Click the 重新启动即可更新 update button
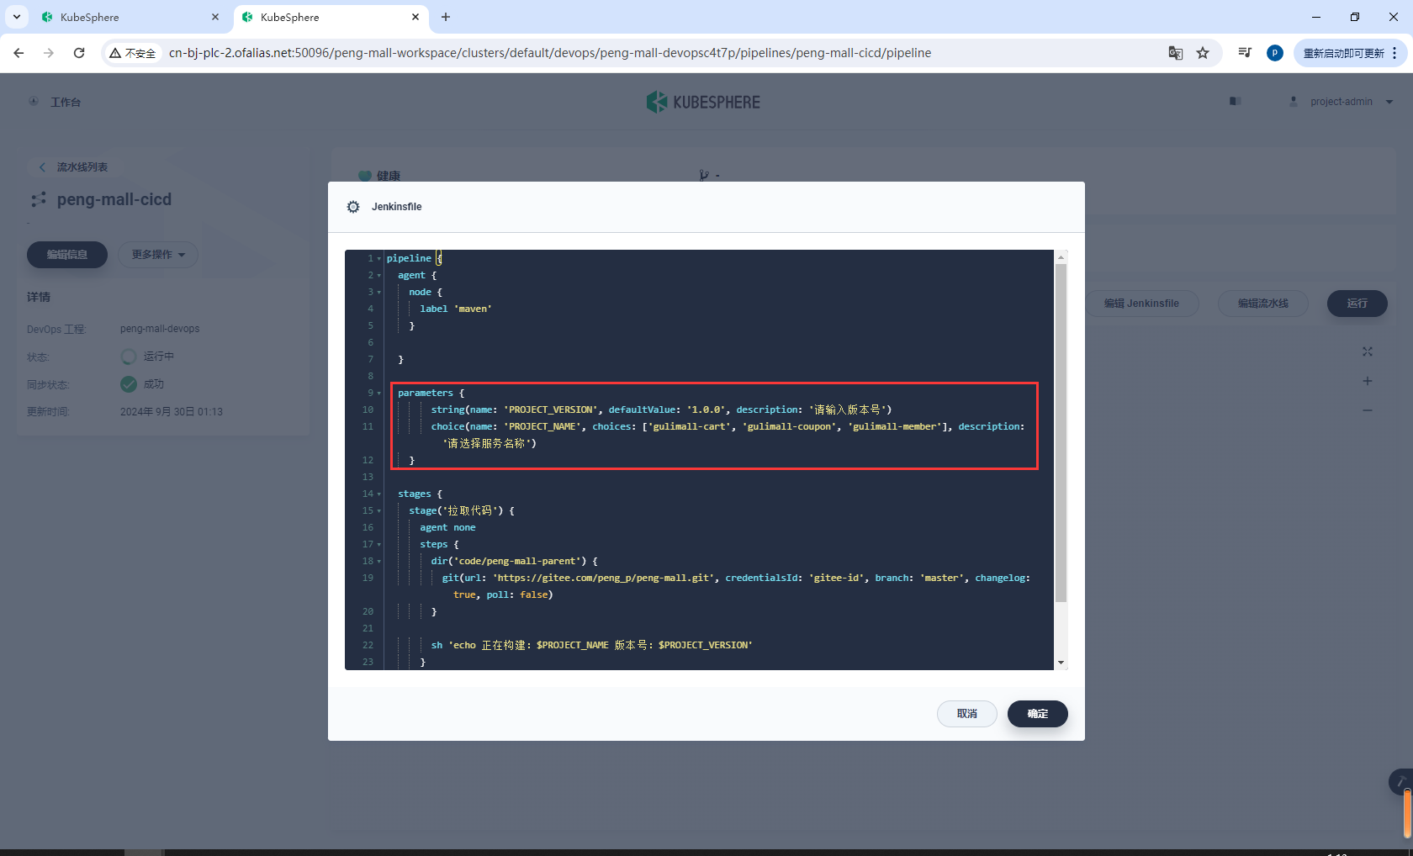The image size is (1413, 856). pos(1344,53)
